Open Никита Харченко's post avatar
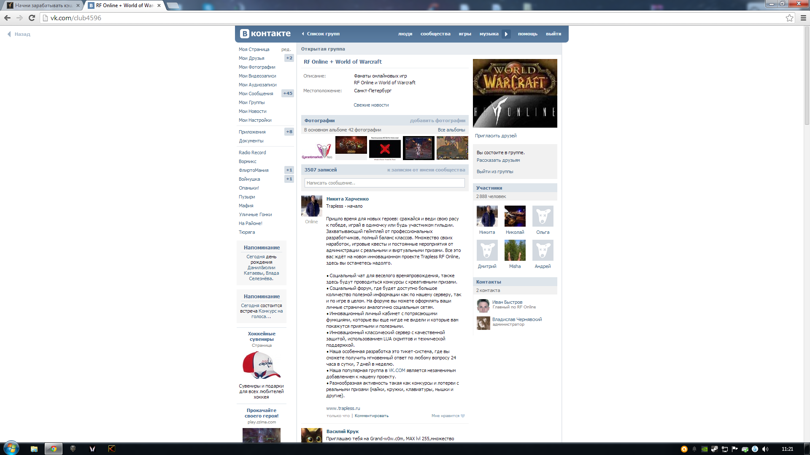This screenshot has height=455, width=810. [312, 206]
